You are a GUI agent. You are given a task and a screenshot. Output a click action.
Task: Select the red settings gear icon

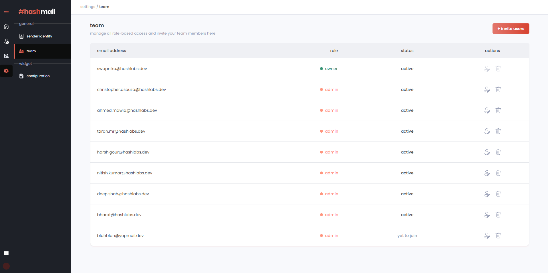pos(6,71)
